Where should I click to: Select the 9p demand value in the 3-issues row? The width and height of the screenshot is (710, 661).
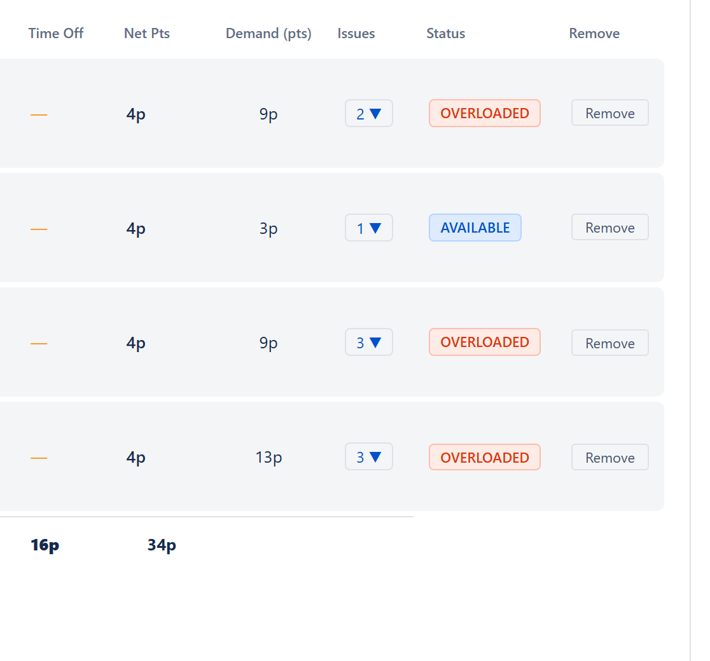coord(268,343)
